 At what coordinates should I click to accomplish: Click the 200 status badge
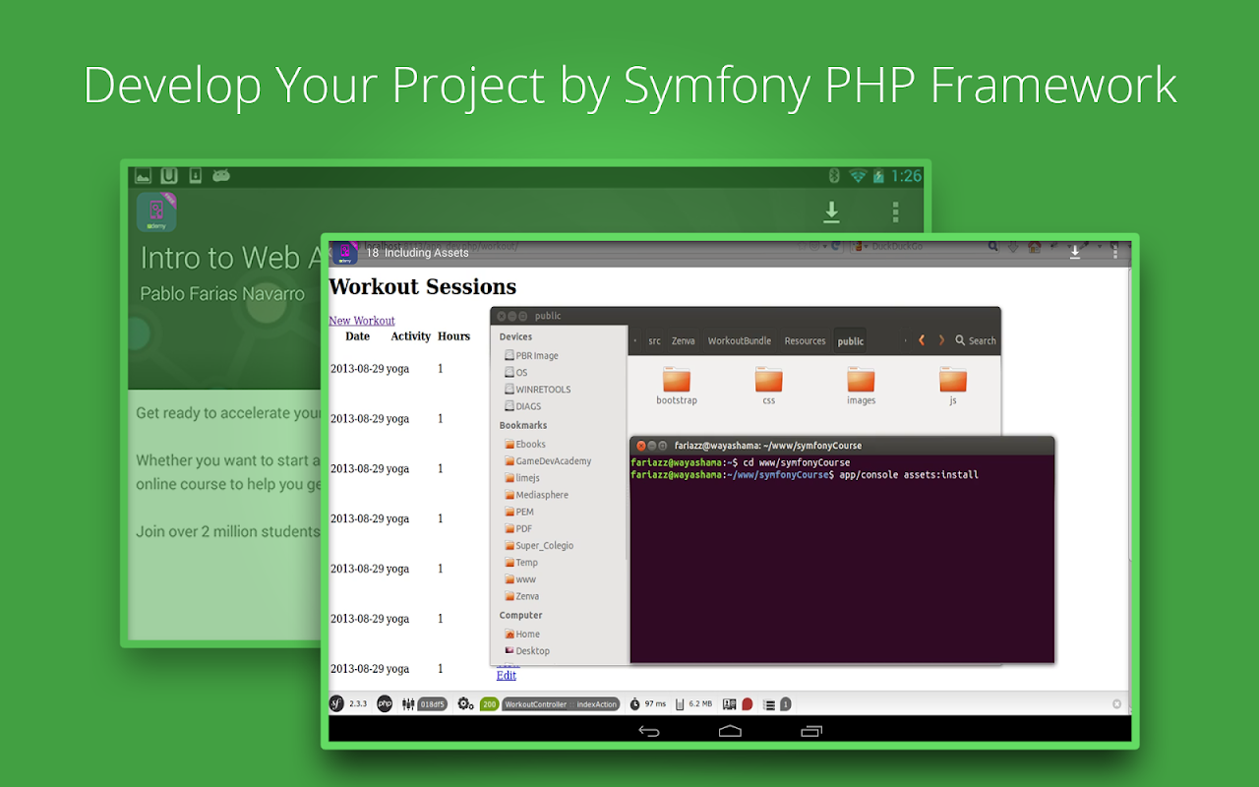tap(489, 704)
